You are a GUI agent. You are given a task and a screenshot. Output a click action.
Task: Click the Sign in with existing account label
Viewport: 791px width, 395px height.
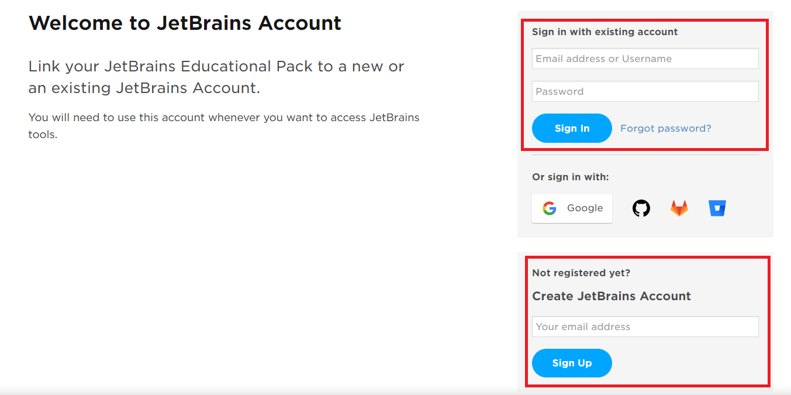pos(605,32)
